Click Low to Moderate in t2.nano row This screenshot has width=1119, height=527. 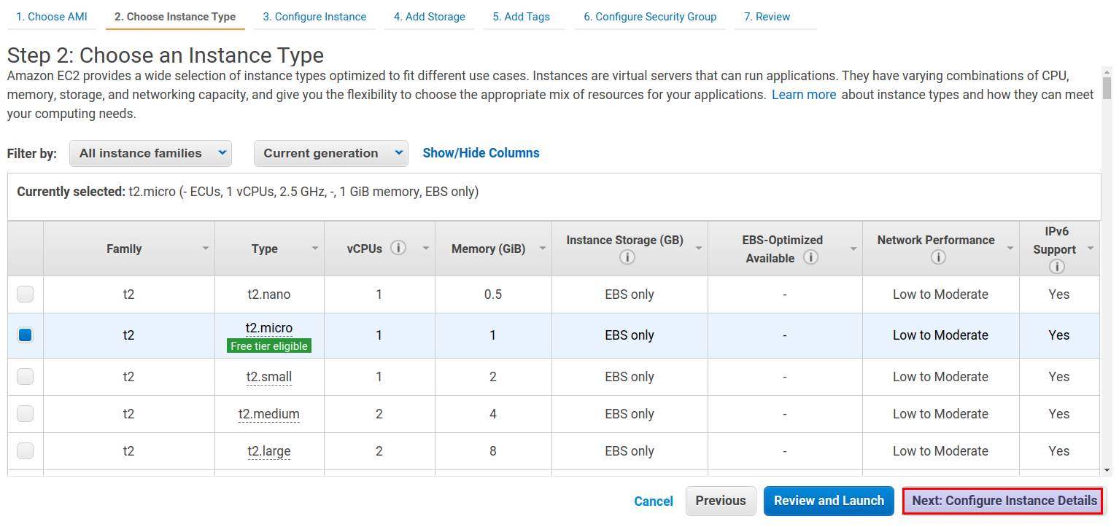pos(940,294)
